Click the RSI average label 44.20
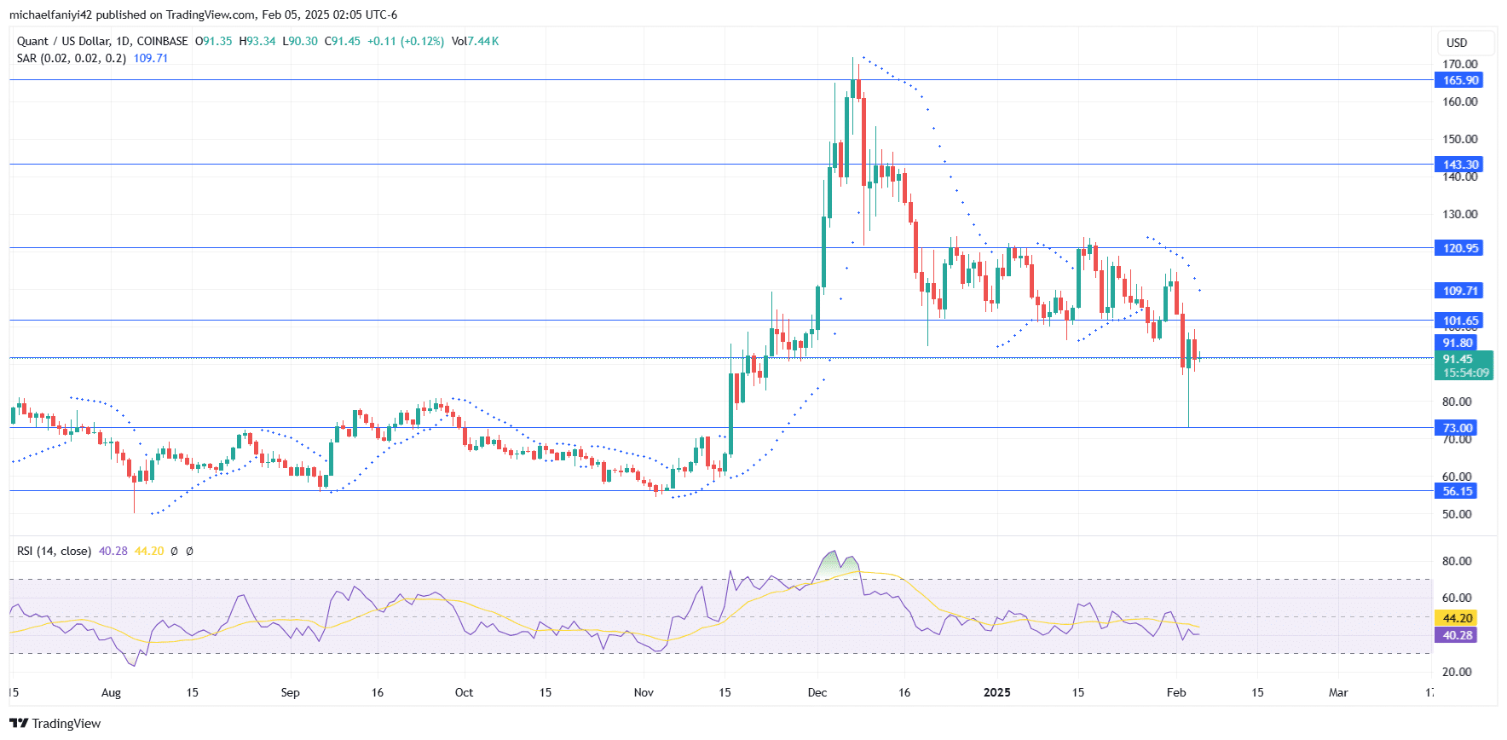The height and width of the screenshot is (740, 1507). [x=1458, y=618]
